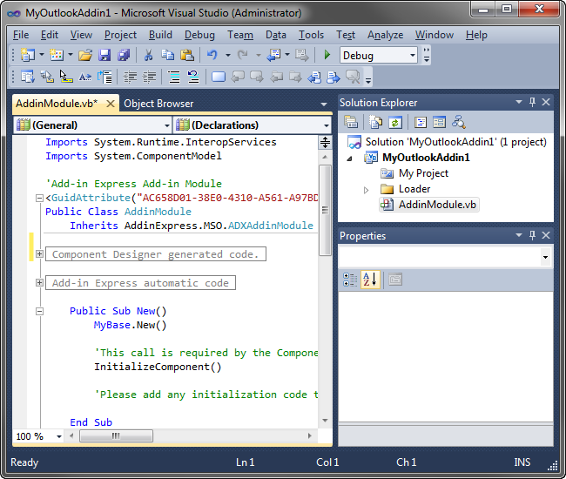This screenshot has height=479, width=566.
Task: Open the Debug menu
Action: click(x=199, y=35)
